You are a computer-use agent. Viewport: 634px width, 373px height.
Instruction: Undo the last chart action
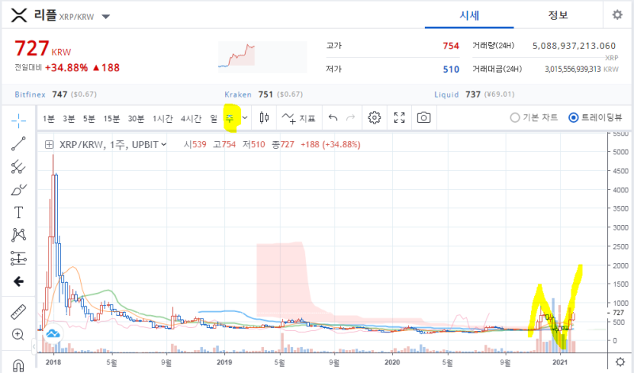coord(333,117)
